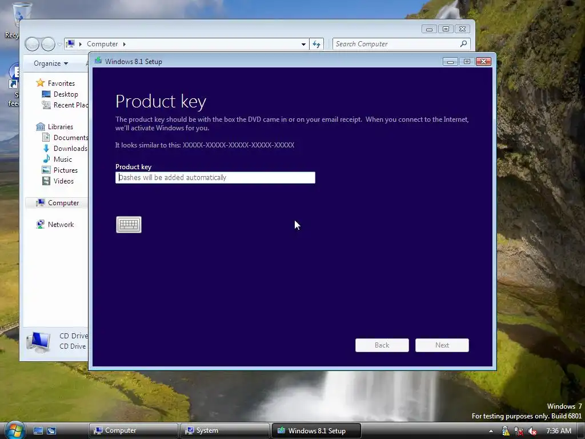585x439 pixels.
Task: Click Show Desktop quick launch icon
Action: click(38, 430)
